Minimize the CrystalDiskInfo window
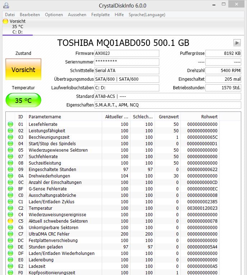 point(214,5)
